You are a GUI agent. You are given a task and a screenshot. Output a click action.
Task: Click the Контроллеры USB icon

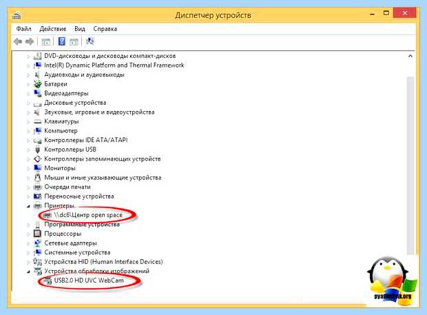pos(37,150)
